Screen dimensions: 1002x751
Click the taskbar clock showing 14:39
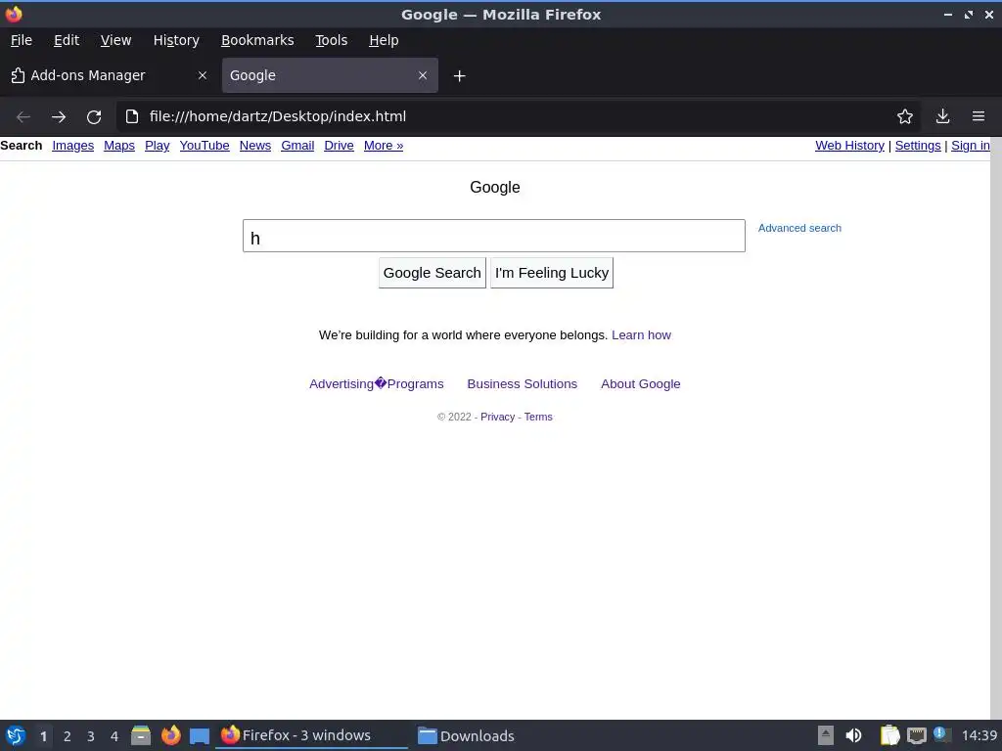click(x=979, y=735)
